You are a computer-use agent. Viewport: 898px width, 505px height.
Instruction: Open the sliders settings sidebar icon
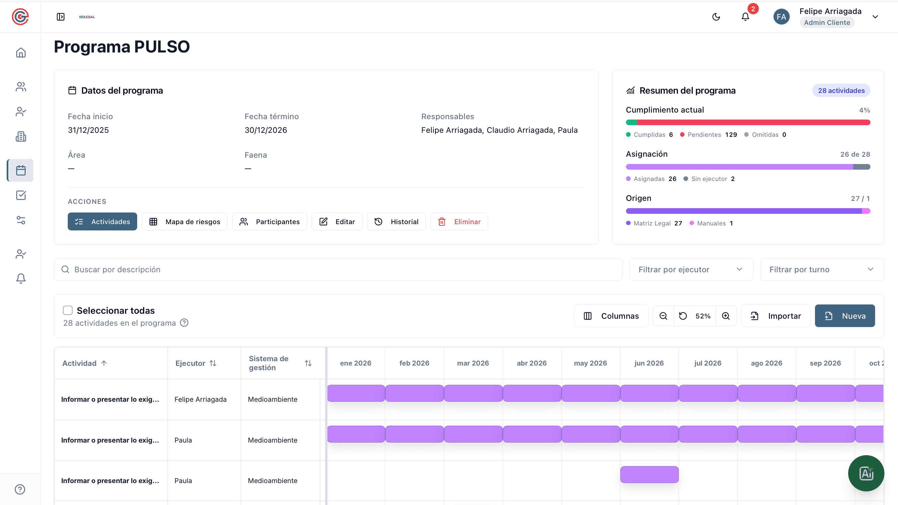tap(21, 220)
